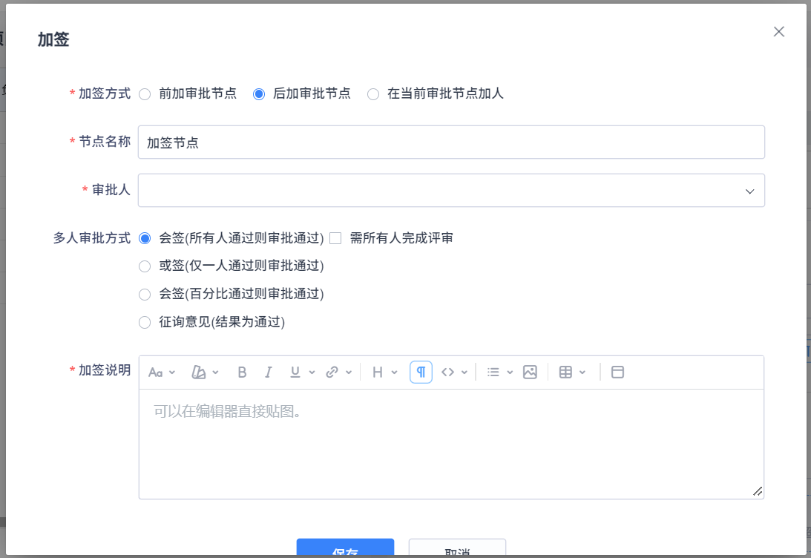Image resolution: width=811 pixels, height=558 pixels.
Task: Click the blue 保存 button
Action: 345,549
